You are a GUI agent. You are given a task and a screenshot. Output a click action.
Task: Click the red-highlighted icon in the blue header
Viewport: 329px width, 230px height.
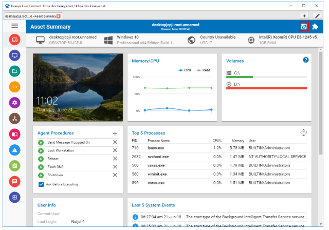tap(304, 26)
